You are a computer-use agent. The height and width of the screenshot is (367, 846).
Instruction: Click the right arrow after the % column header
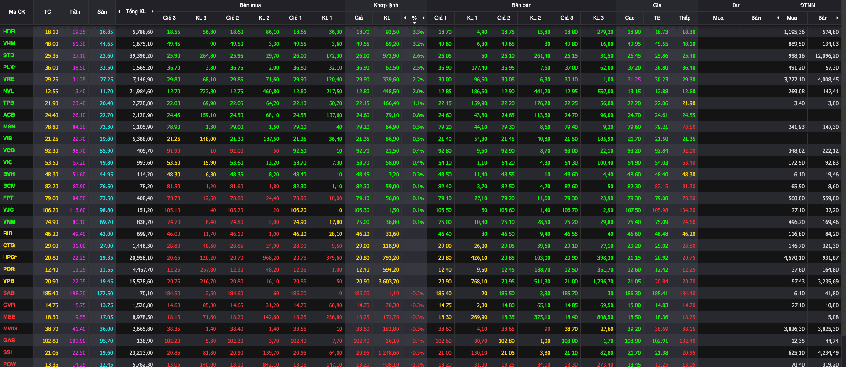coord(424,18)
